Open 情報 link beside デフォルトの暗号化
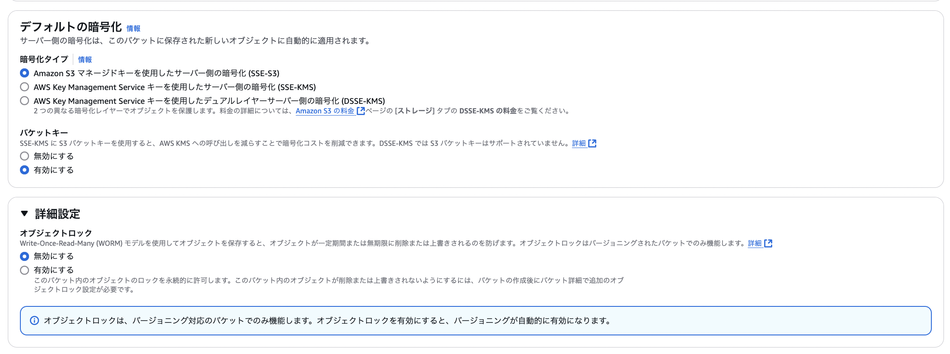Screen dimensions: 950x354 [133, 29]
